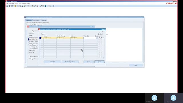Close the Segments Summary window
183x103 pixels.
(x=105, y=29)
